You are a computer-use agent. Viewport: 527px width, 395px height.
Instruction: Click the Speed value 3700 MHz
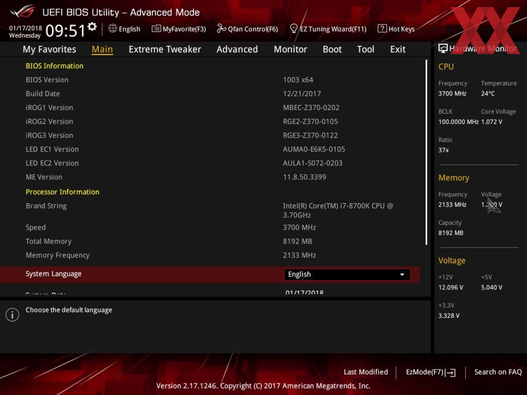[x=300, y=228]
